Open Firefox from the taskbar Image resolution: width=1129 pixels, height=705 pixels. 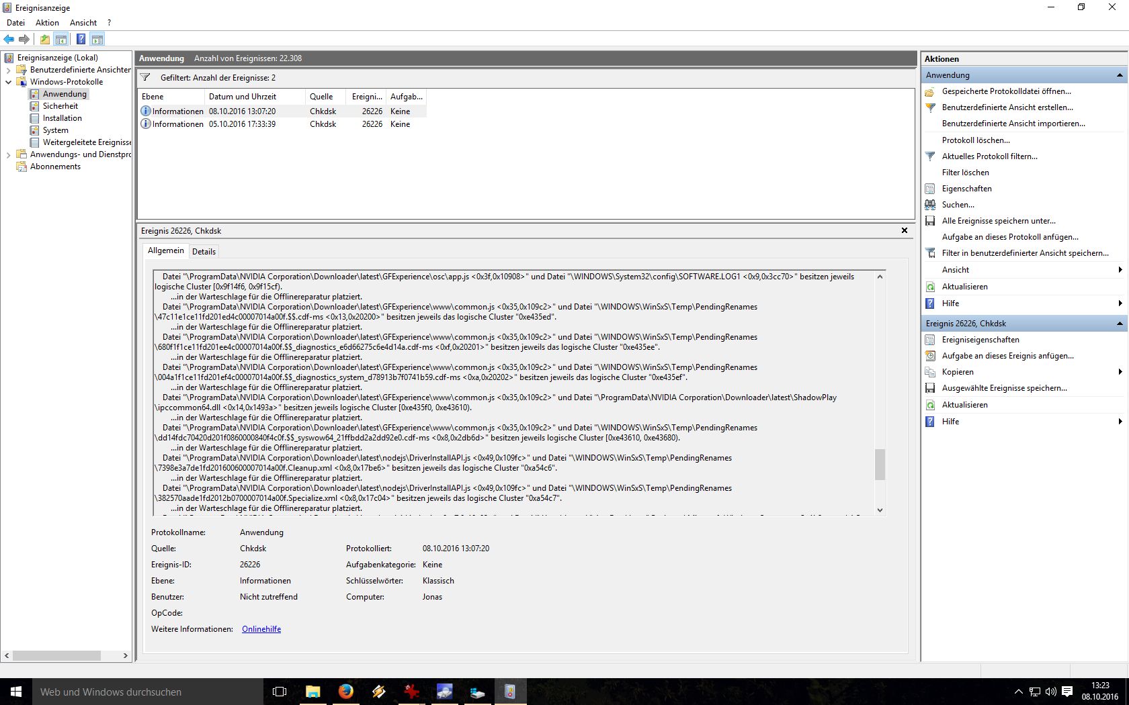tap(345, 692)
